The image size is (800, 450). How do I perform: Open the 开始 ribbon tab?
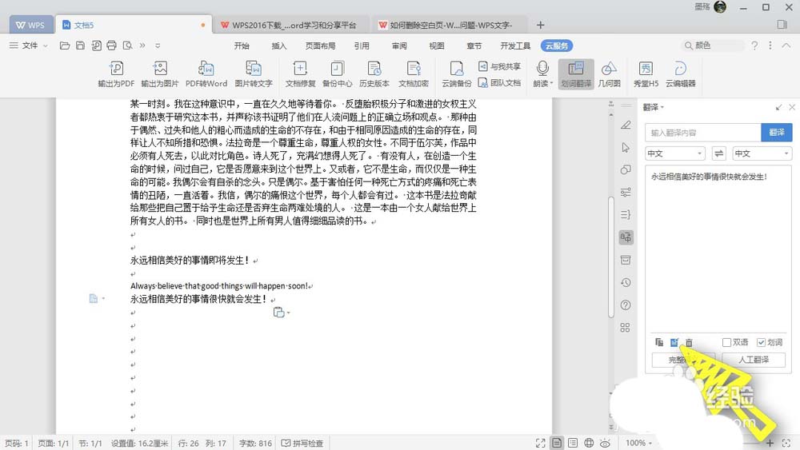(x=242, y=46)
